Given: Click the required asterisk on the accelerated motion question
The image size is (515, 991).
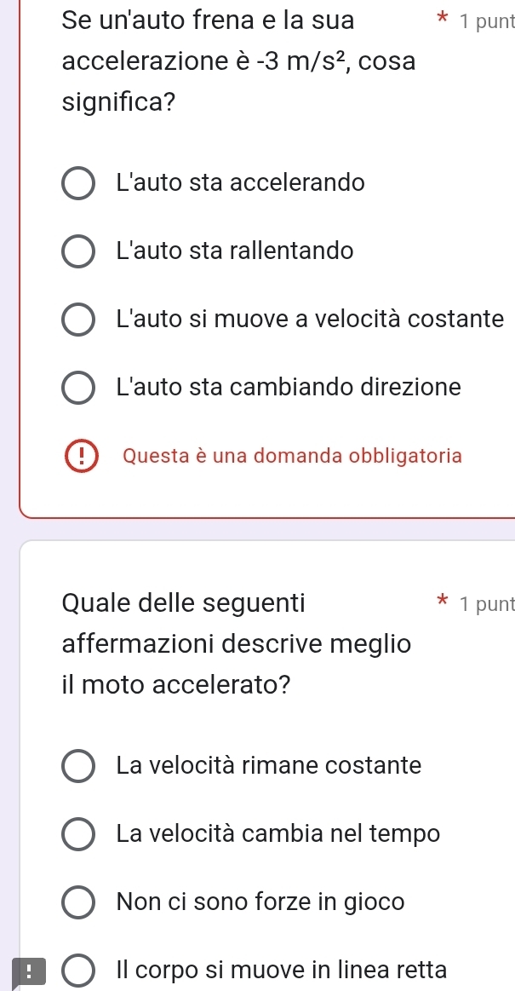Looking at the screenshot, I should click(x=440, y=605).
